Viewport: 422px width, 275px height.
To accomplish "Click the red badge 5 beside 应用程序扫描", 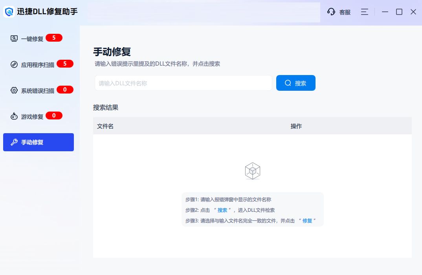I will pos(65,64).
